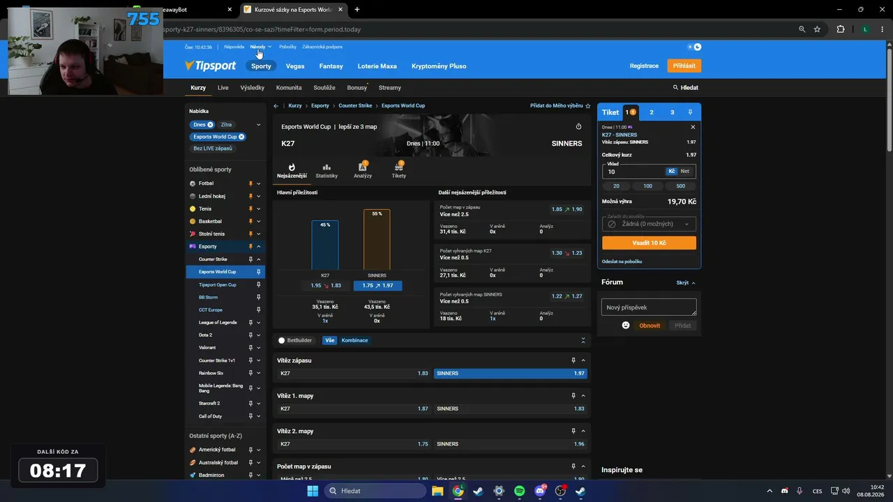Remove the Dnes filter chip
This screenshot has width=893, height=502.
pos(210,125)
